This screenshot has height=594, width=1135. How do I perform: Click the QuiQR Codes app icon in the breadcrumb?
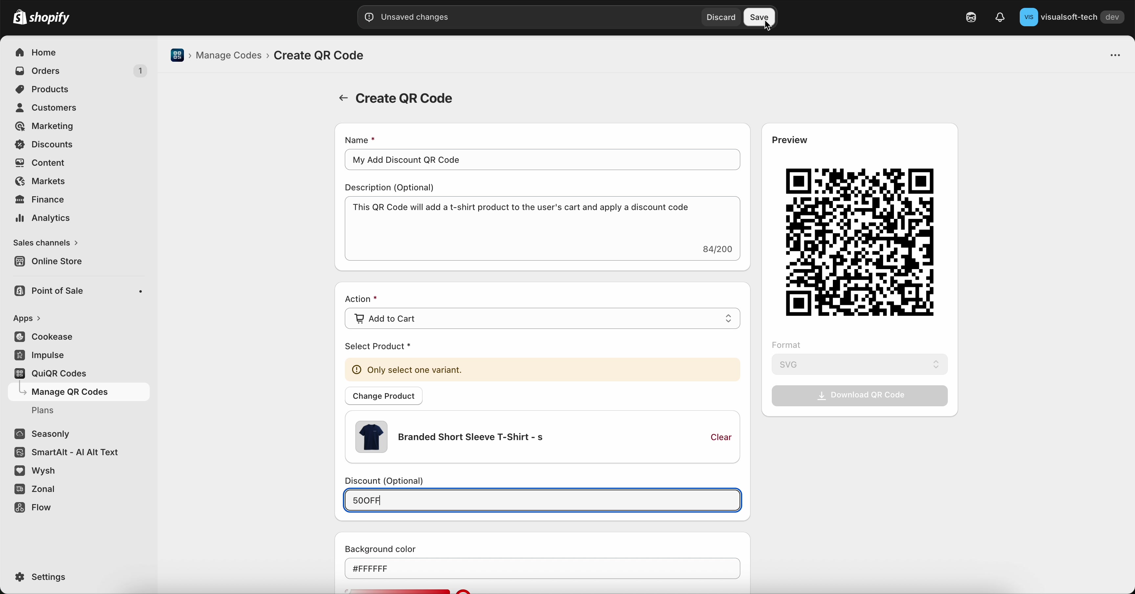point(177,55)
